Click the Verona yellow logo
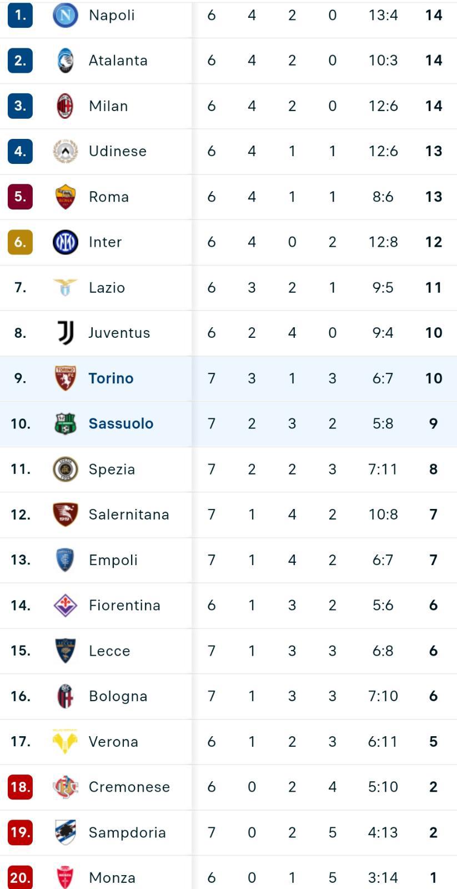The height and width of the screenshot is (889, 457). 65,741
